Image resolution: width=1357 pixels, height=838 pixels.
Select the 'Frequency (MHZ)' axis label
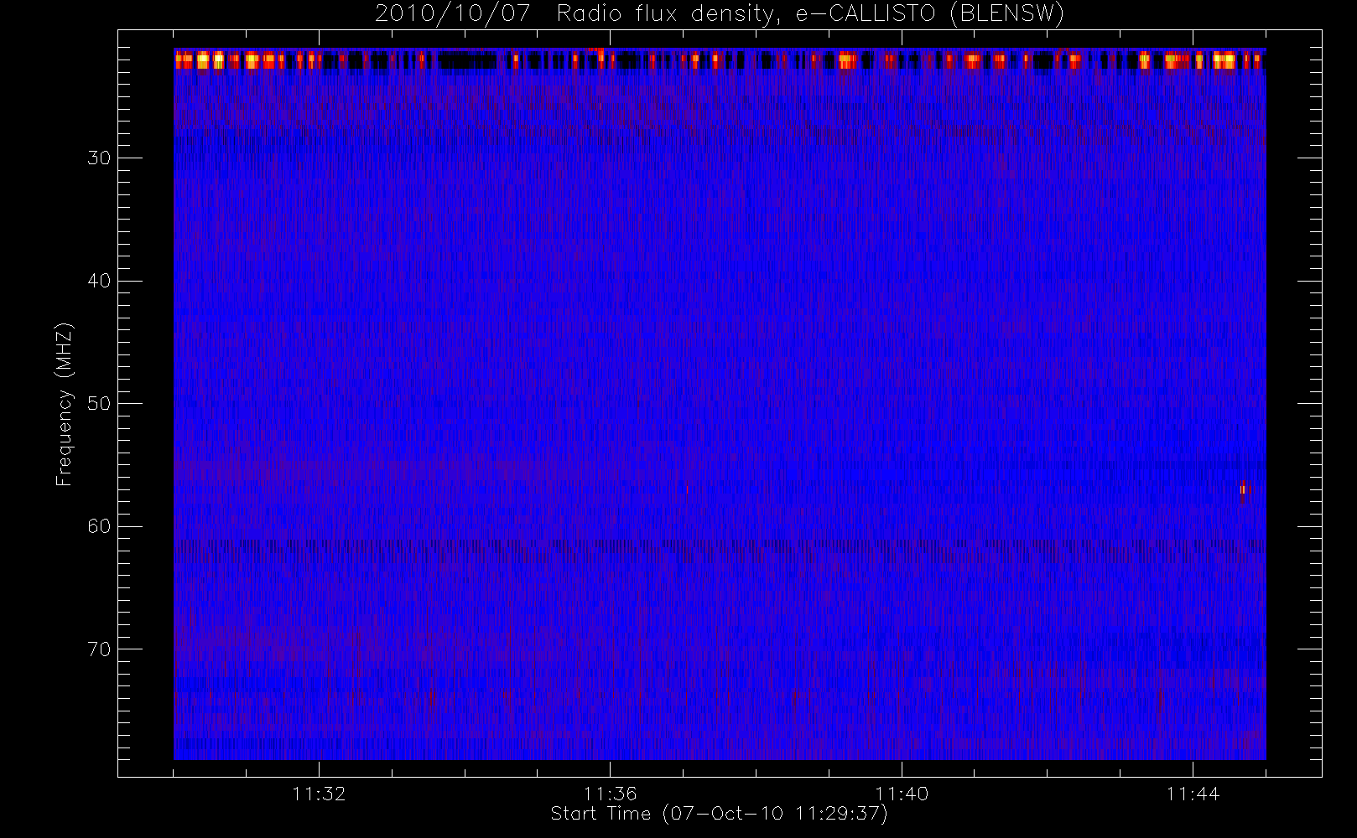coord(65,404)
